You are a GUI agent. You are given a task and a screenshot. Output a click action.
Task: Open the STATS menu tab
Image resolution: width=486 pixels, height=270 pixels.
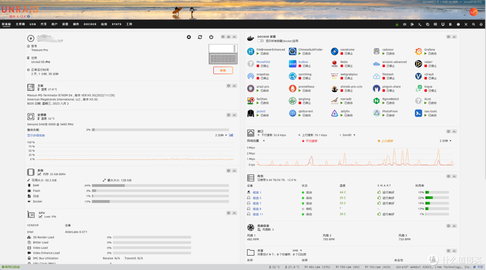117,24
